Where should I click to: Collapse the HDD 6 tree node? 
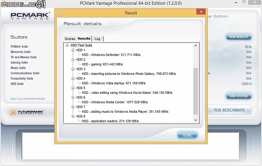73,97
